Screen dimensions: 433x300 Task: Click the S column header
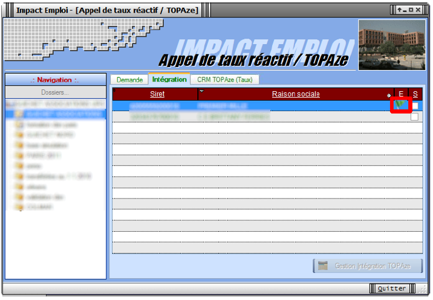[x=415, y=94]
